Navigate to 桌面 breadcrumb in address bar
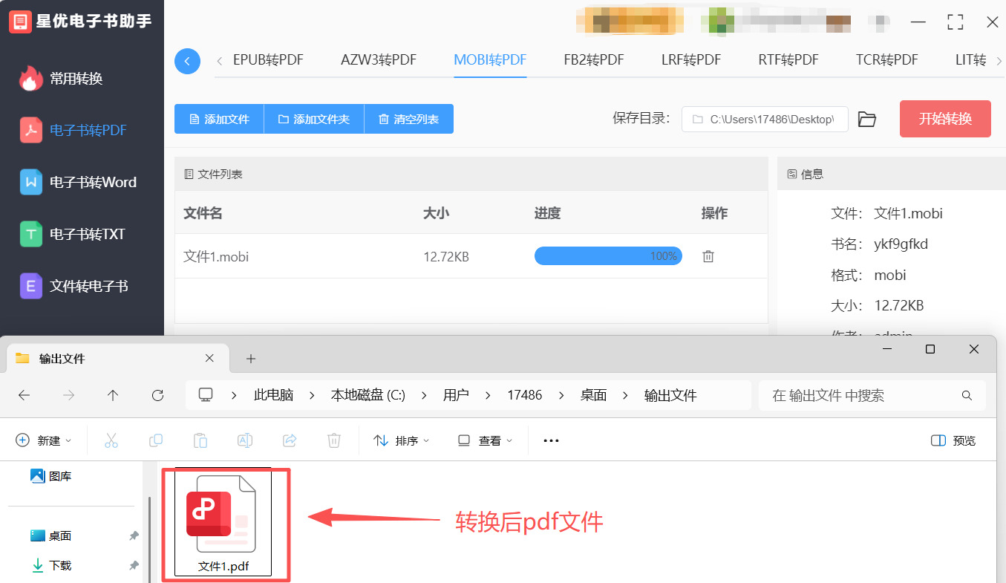The height and width of the screenshot is (583, 1006). (x=593, y=395)
